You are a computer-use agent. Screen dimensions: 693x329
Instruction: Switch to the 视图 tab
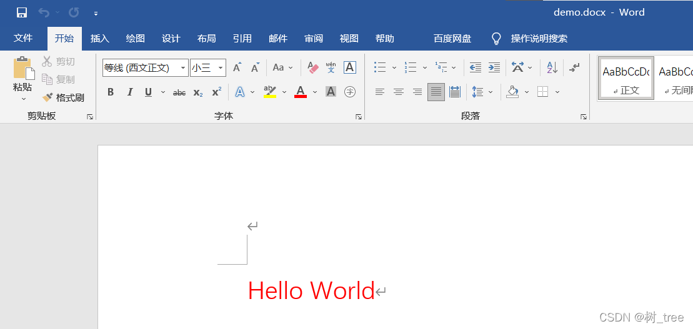point(349,39)
